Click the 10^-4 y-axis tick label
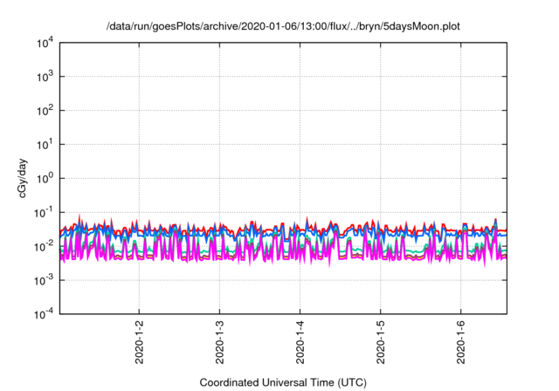 (x=42, y=313)
